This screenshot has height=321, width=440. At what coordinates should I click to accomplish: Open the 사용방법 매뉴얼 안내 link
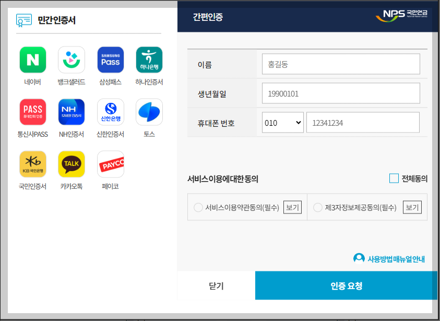coord(396,259)
